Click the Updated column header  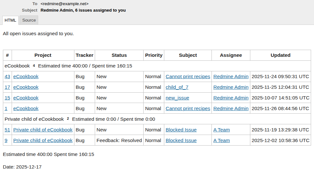click(280, 55)
